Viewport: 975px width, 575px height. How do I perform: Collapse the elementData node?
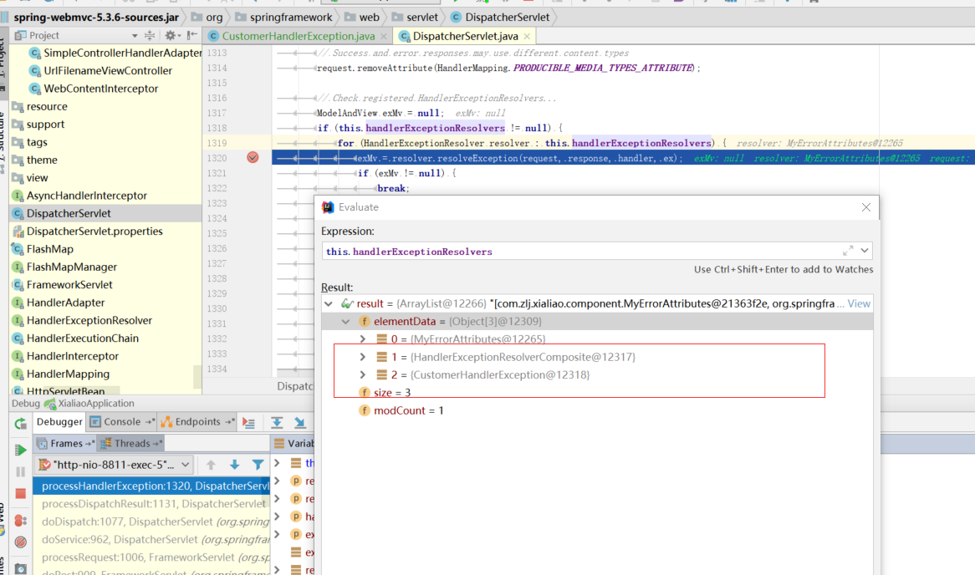(345, 322)
